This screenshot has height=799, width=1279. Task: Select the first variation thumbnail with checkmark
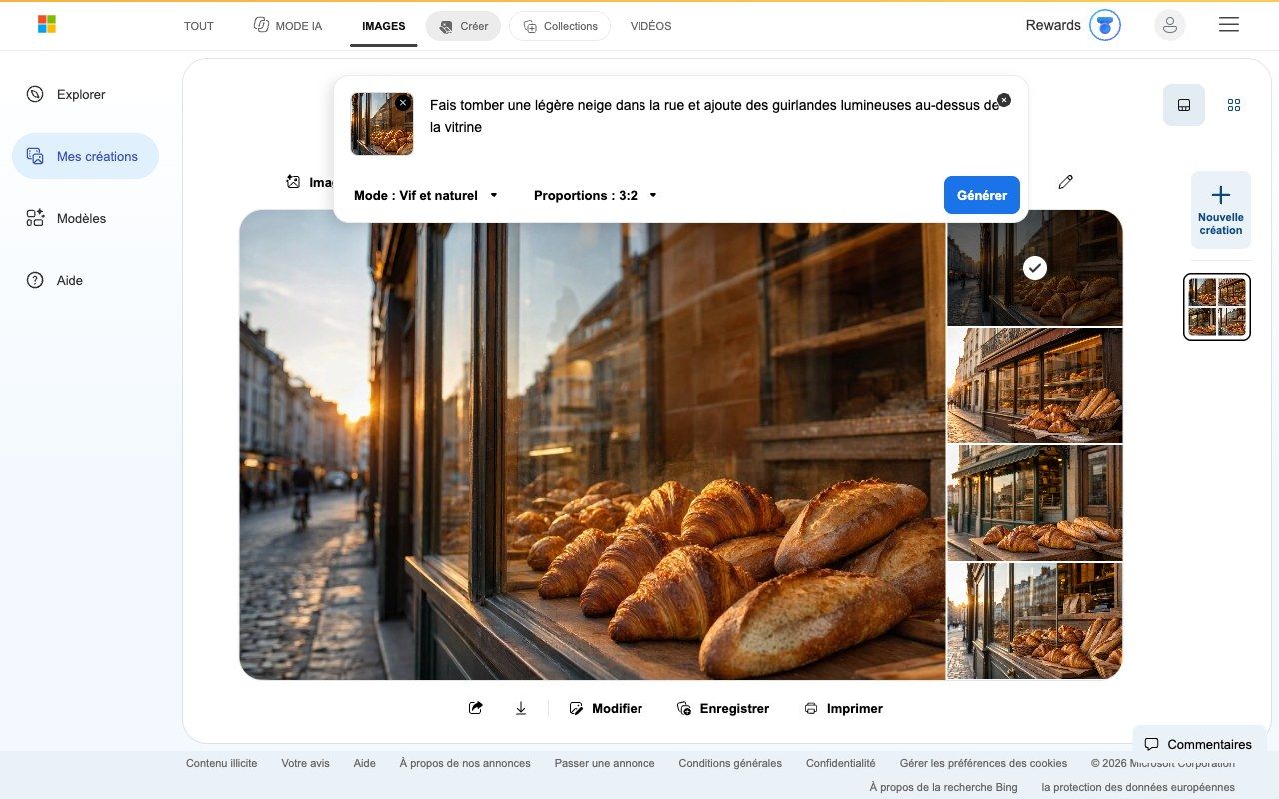[x=1035, y=268]
